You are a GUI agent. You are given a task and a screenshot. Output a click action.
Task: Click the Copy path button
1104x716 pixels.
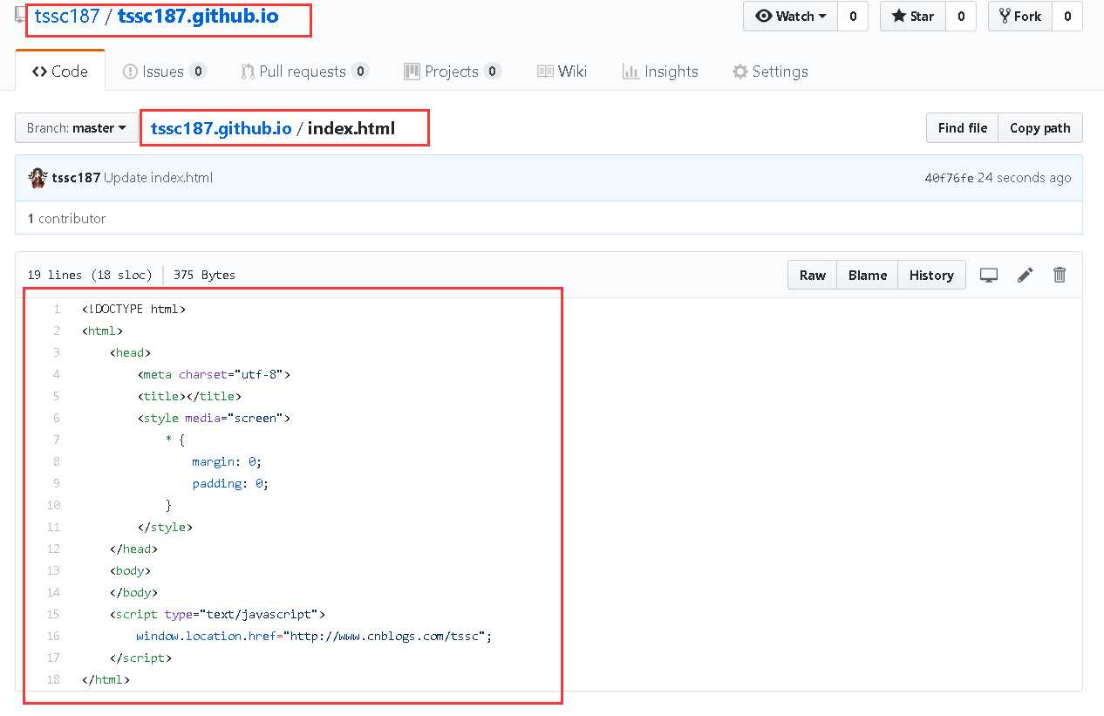coord(1039,128)
